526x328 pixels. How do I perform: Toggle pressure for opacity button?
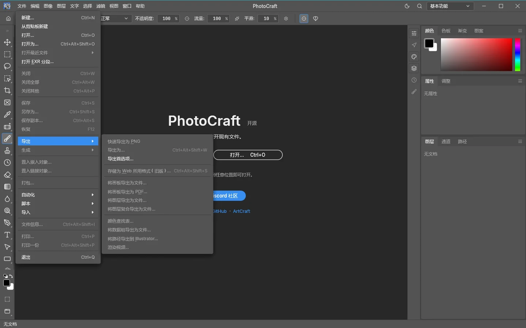pyautogui.click(x=187, y=19)
